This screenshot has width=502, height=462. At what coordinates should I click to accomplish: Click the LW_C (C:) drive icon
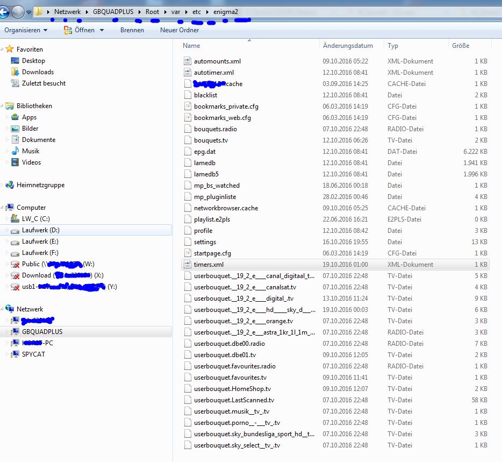15,219
